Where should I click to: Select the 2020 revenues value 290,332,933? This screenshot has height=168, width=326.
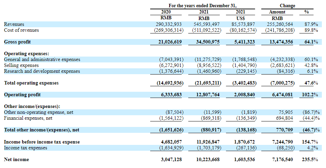point(169,24)
